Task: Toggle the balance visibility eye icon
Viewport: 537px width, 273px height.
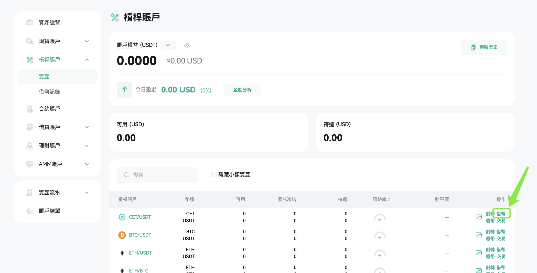Action: click(x=187, y=45)
